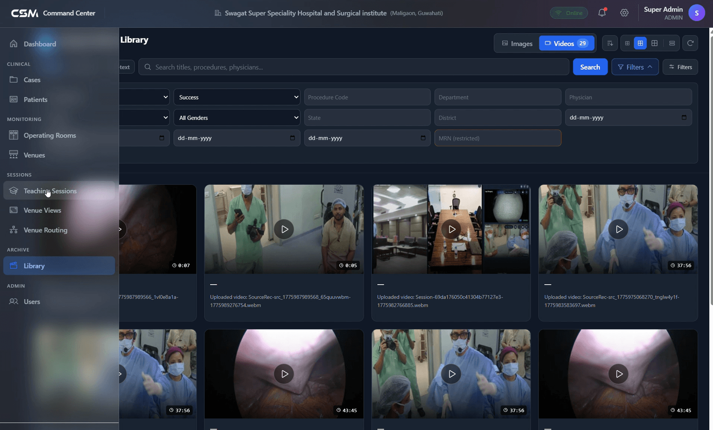Switch to the large grid view

[655, 43]
